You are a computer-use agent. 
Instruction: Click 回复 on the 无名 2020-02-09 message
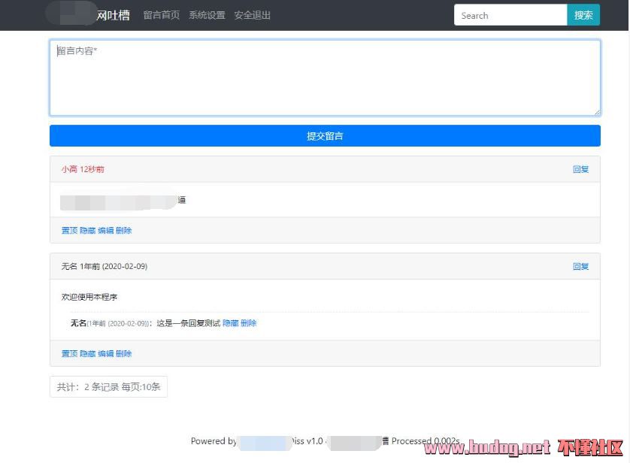tap(580, 267)
